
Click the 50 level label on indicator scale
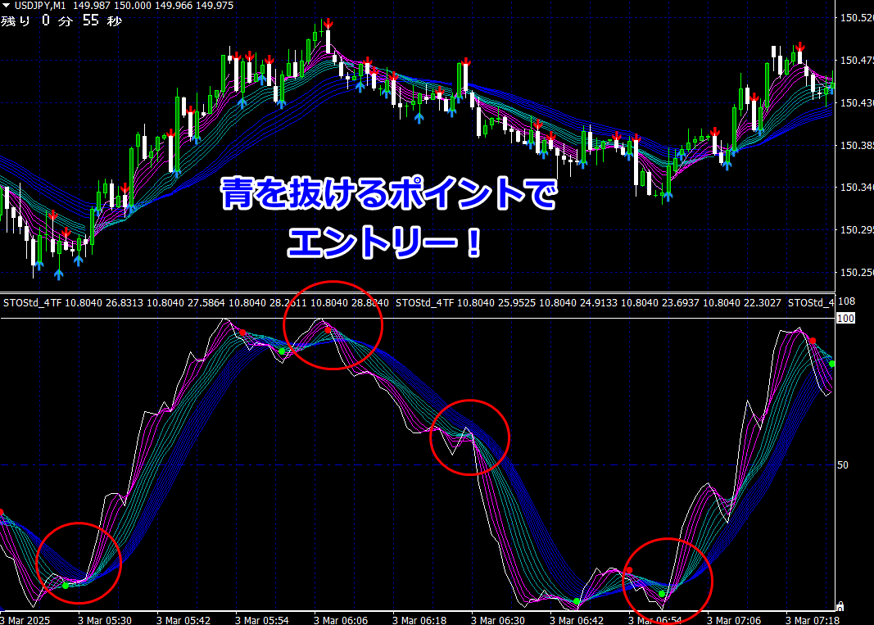843,465
